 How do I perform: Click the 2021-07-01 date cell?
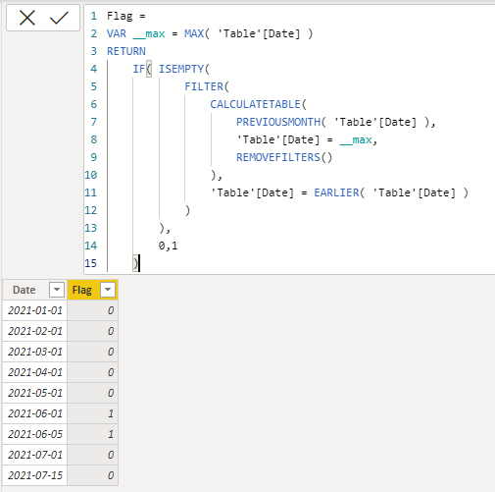(34, 455)
